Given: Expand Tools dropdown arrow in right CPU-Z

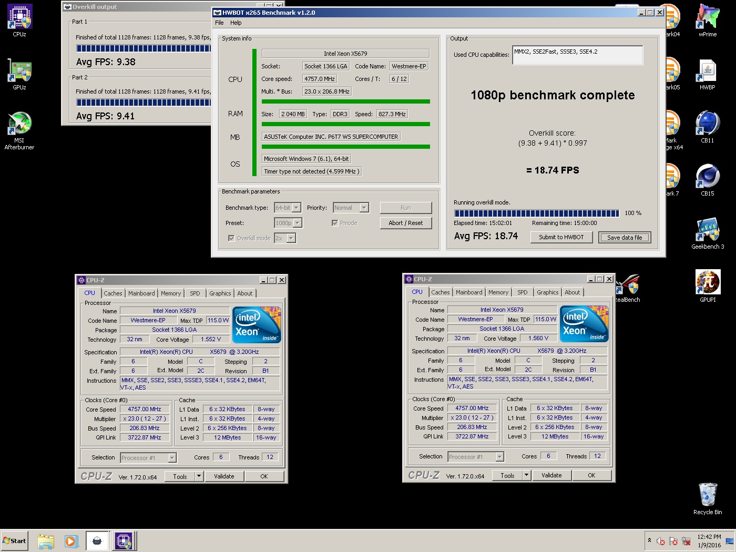Looking at the screenshot, I should click(x=526, y=475).
